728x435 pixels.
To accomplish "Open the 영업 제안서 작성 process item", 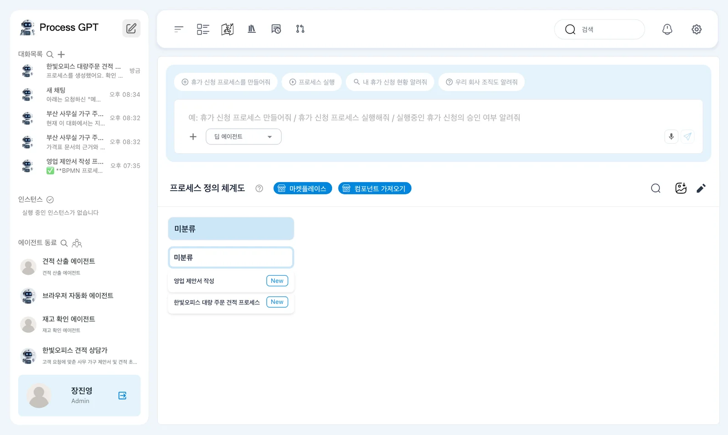I will [231, 281].
